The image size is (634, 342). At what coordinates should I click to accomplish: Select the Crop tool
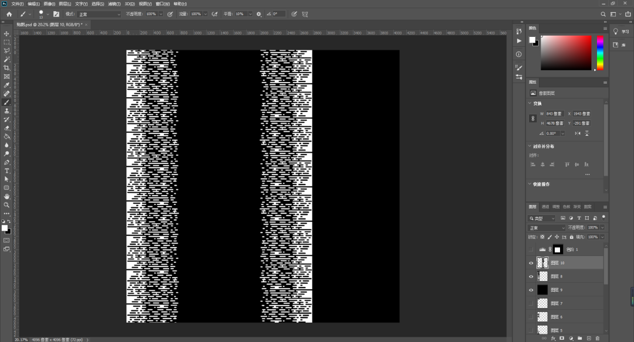click(6, 68)
